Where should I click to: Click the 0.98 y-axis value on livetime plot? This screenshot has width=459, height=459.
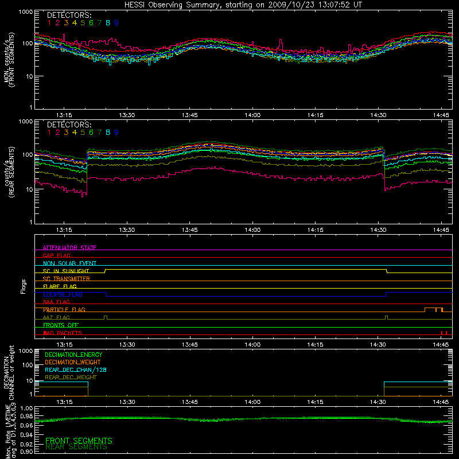tap(26, 417)
